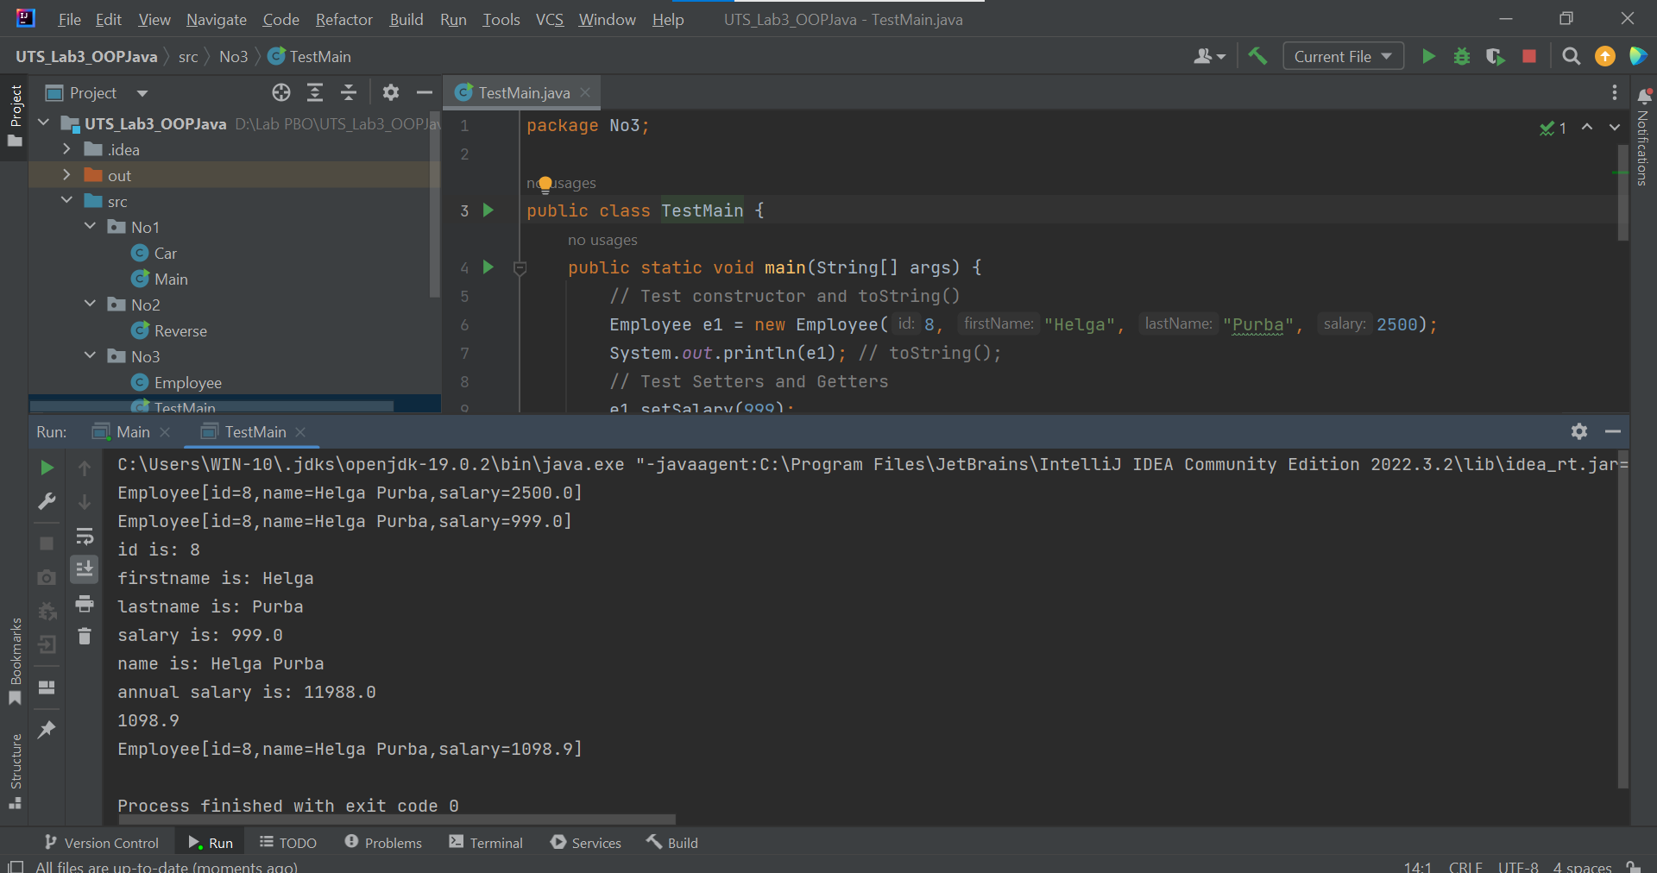Open Project panel settings gear

tap(391, 92)
